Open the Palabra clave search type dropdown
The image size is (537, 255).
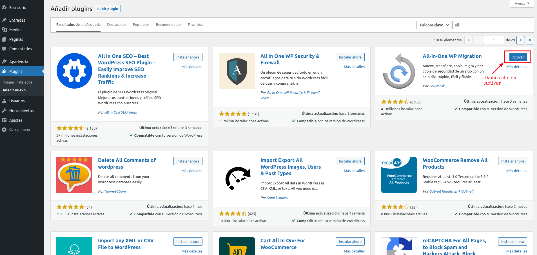coord(434,25)
